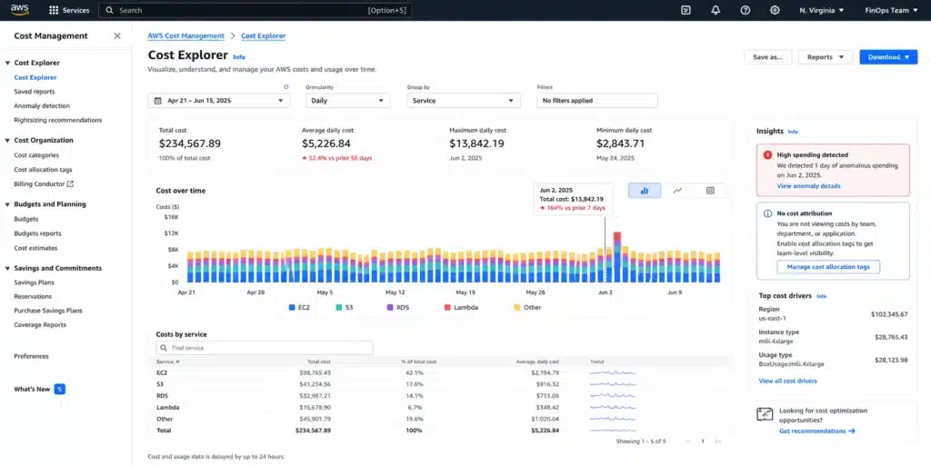Open Coverage Reports in sidebar

point(40,325)
